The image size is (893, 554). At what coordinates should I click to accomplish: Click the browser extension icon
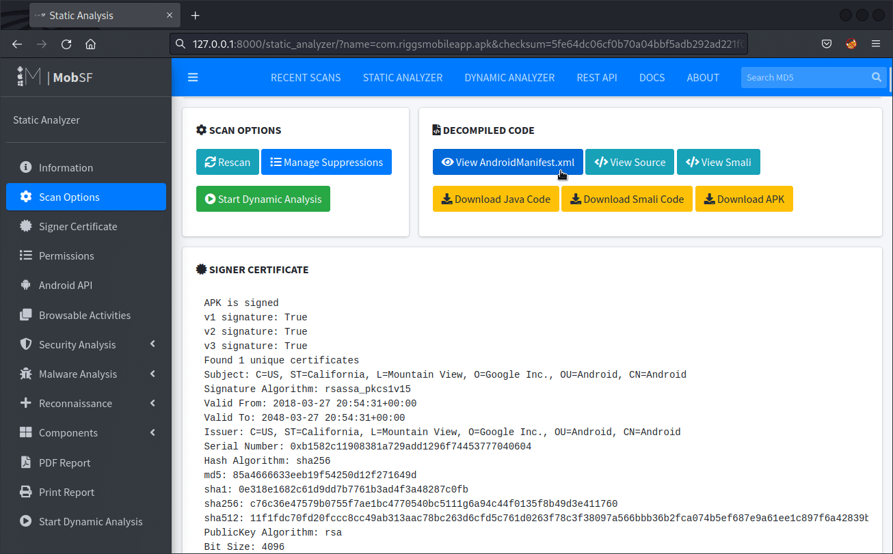pos(851,44)
